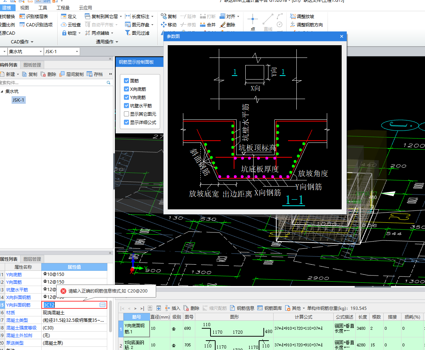This screenshot has width=425, height=350.
Task: Uncheck 坑壁水平筋 checkbox
Action: coord(126,106)
